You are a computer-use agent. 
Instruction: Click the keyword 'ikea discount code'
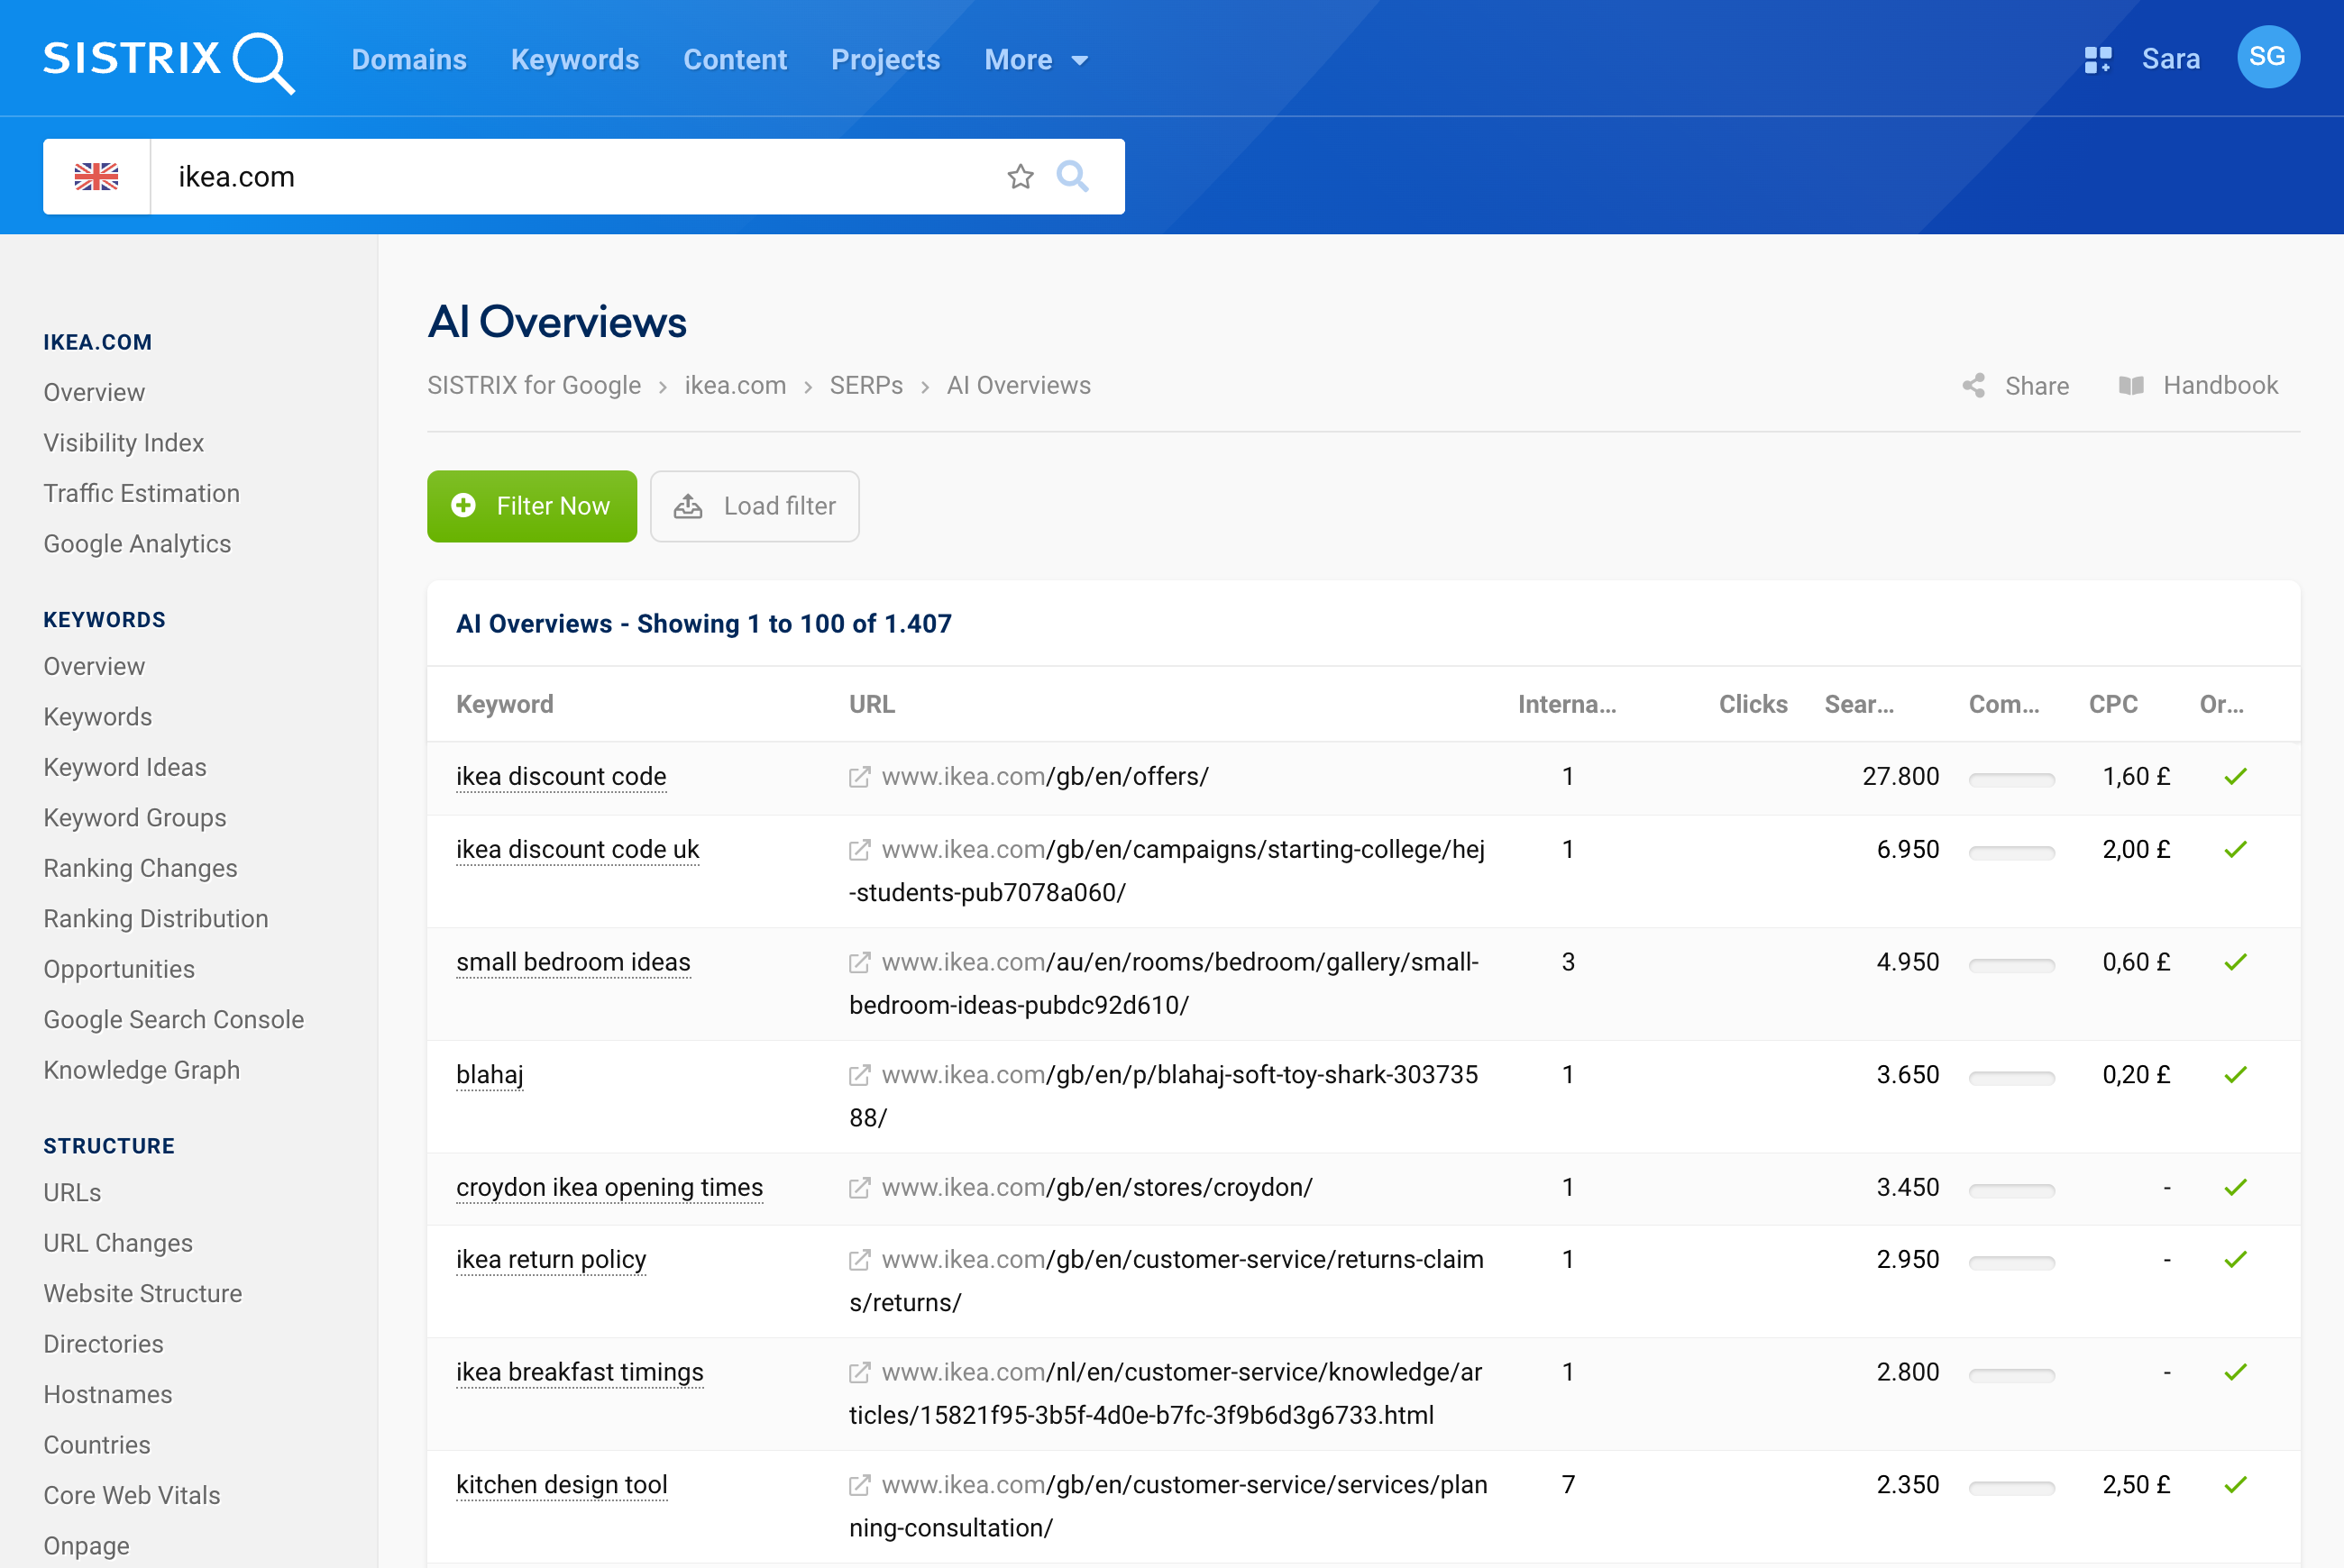tap(562, 777)
